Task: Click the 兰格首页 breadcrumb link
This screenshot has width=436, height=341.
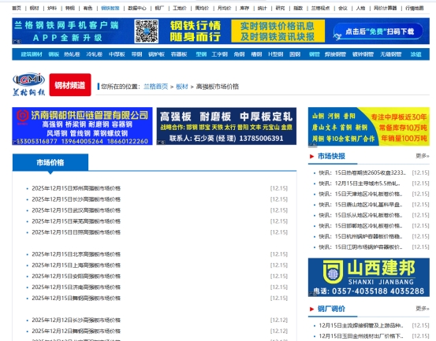Action: [x=156, y=87]
